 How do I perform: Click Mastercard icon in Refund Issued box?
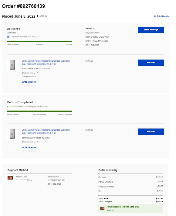[x=102, y=208]
